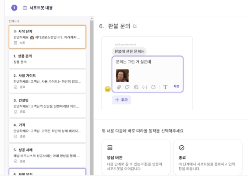The height and width of the screenshot is (181, 248).
Task: Click the add button icon in editor toolbar
Action: coord(153,87)
